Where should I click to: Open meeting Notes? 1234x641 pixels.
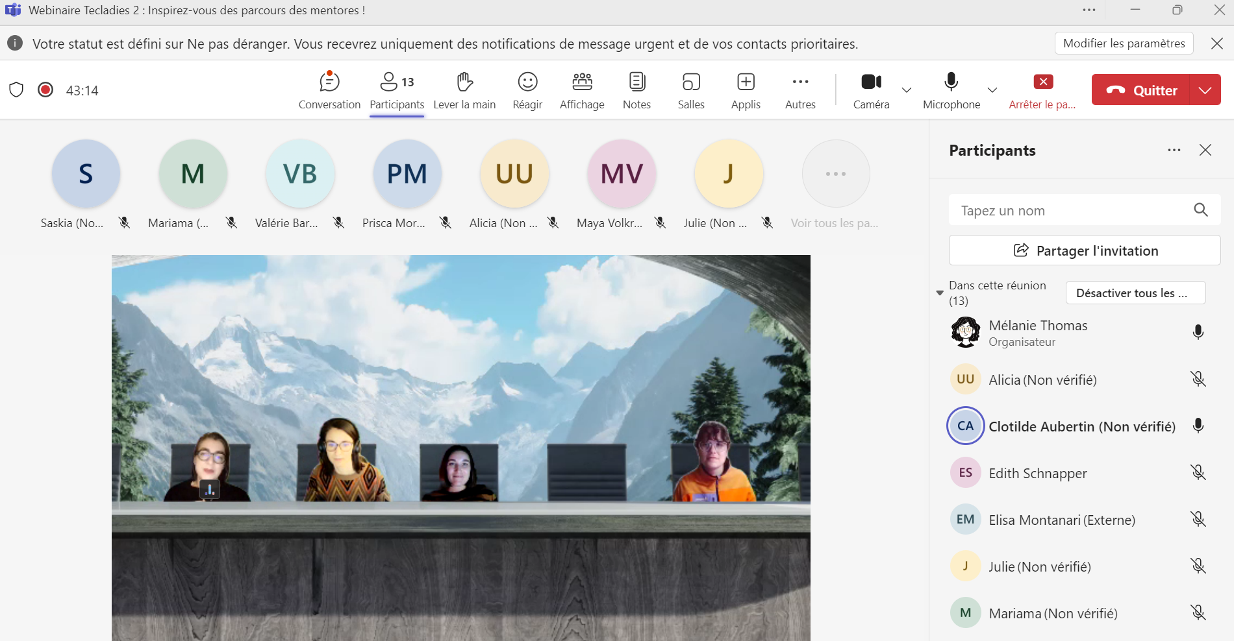[x=636, y=90]
